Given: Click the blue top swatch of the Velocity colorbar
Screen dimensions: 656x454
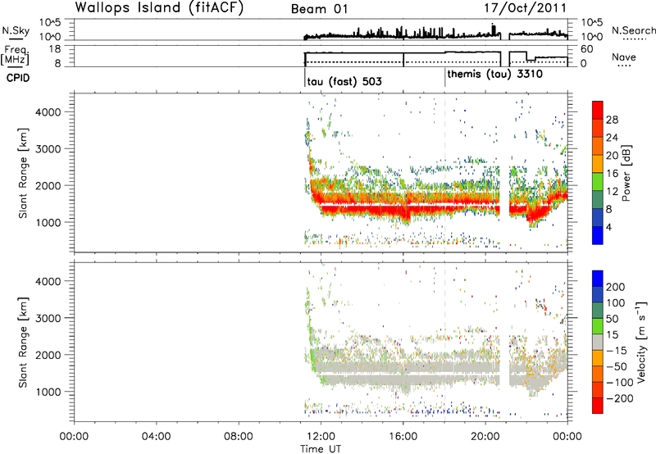Looking at the screenshot, I should click(598, 279).
